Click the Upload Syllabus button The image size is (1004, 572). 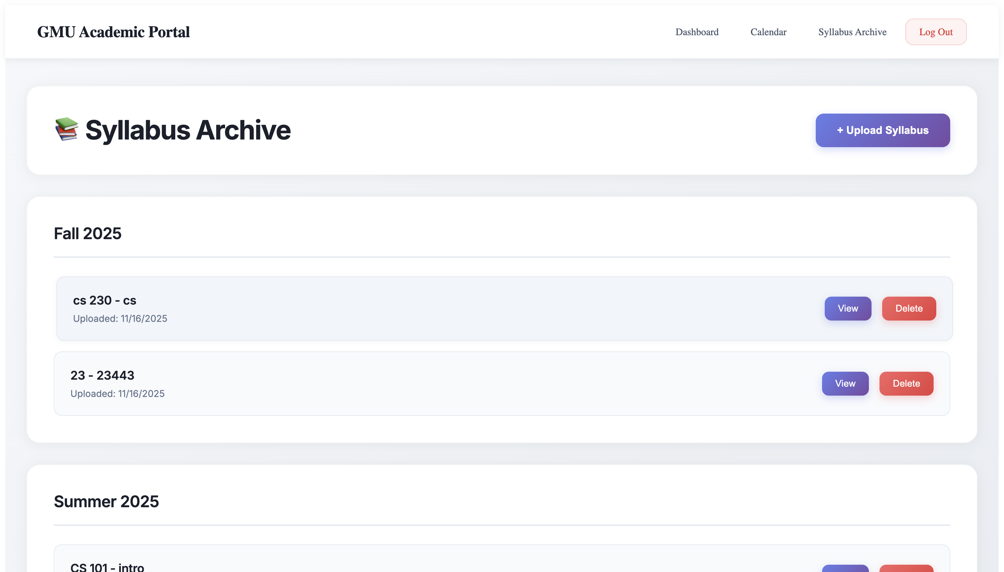pos(882,131)
